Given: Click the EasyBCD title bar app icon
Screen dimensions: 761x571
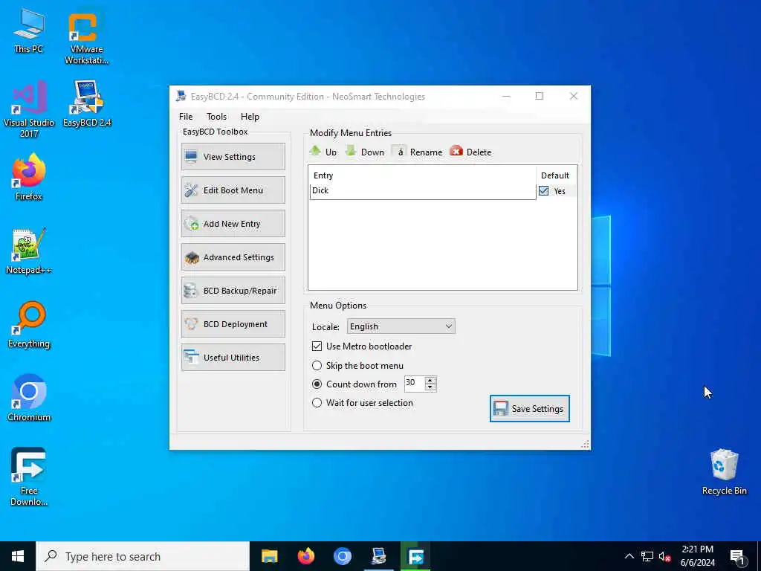Looking at the screenshot, I should (181, 96).
